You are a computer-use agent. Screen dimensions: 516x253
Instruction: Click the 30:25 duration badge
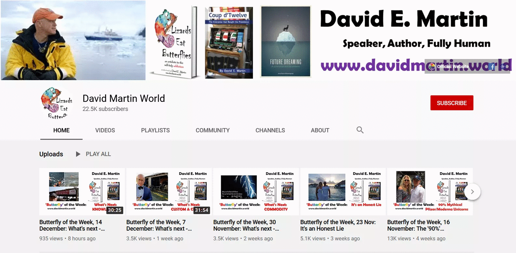coord(114,210)
